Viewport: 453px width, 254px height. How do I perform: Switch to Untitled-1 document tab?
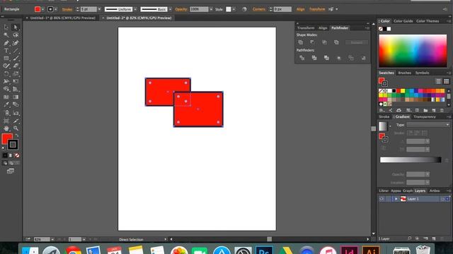pos(63,18)
